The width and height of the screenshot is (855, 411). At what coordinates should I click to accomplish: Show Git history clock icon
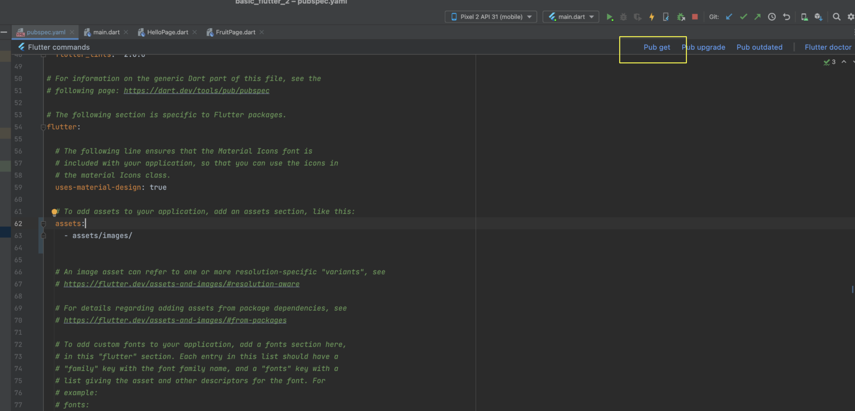772,17
